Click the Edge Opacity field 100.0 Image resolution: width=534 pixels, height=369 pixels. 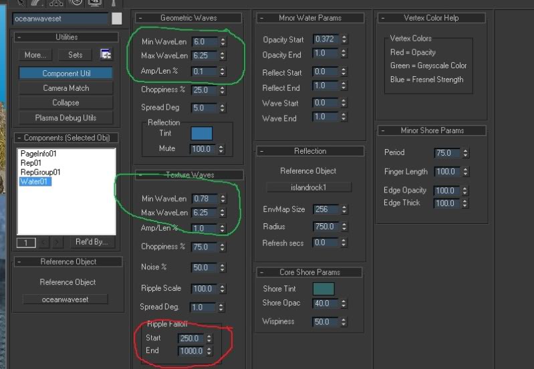tap(447, 191)
